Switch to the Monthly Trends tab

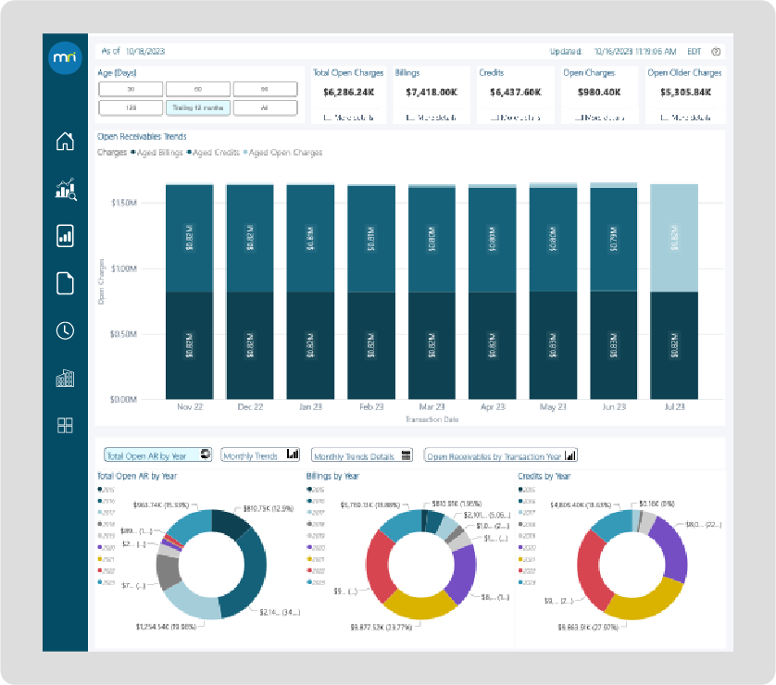point(261,455)
